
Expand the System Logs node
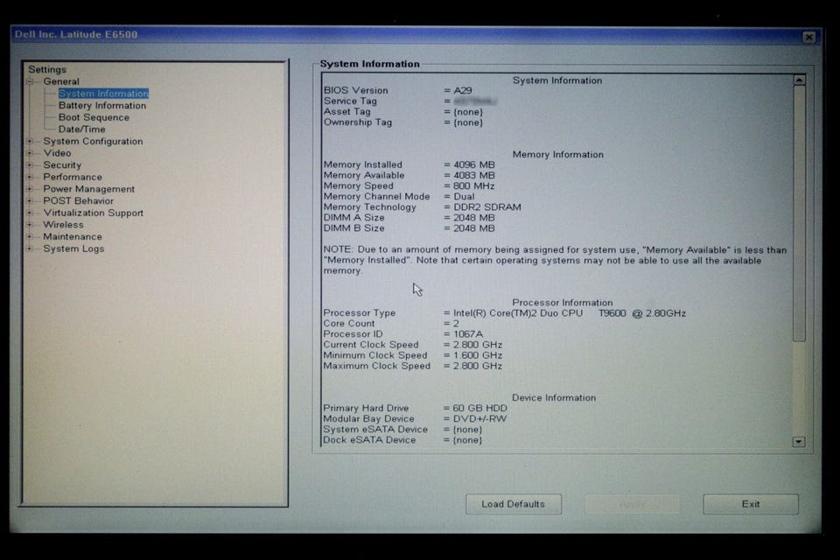tap(31, 248)
